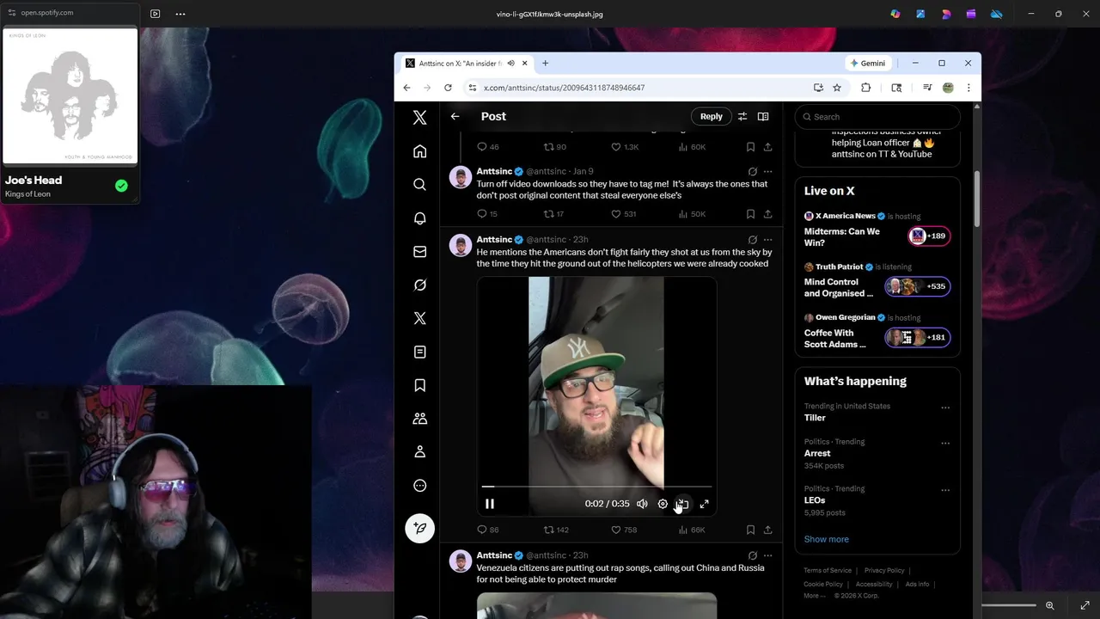Click the Chrome address bar URL

click(564, 88)
